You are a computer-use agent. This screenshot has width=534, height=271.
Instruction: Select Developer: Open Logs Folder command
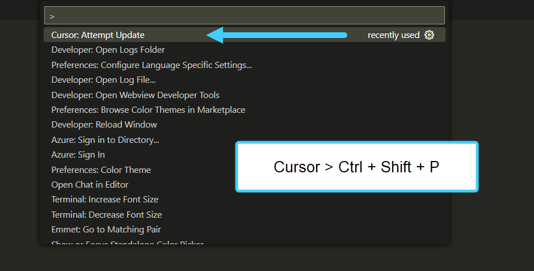coord(244,50)
